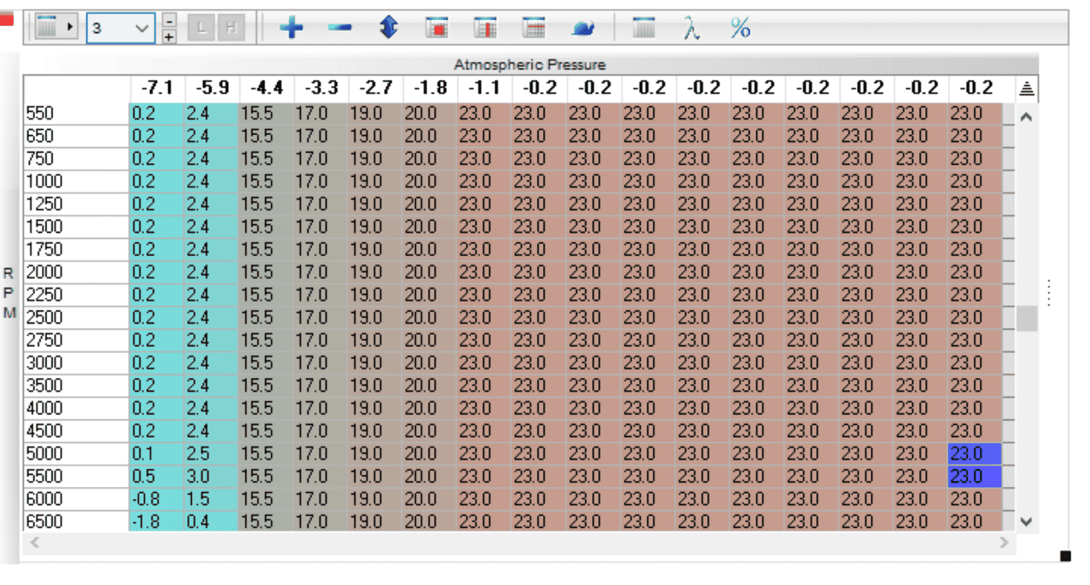Select the 2000 RPM row header
Screen dimensions: 1090x585
tap(76, 272)
